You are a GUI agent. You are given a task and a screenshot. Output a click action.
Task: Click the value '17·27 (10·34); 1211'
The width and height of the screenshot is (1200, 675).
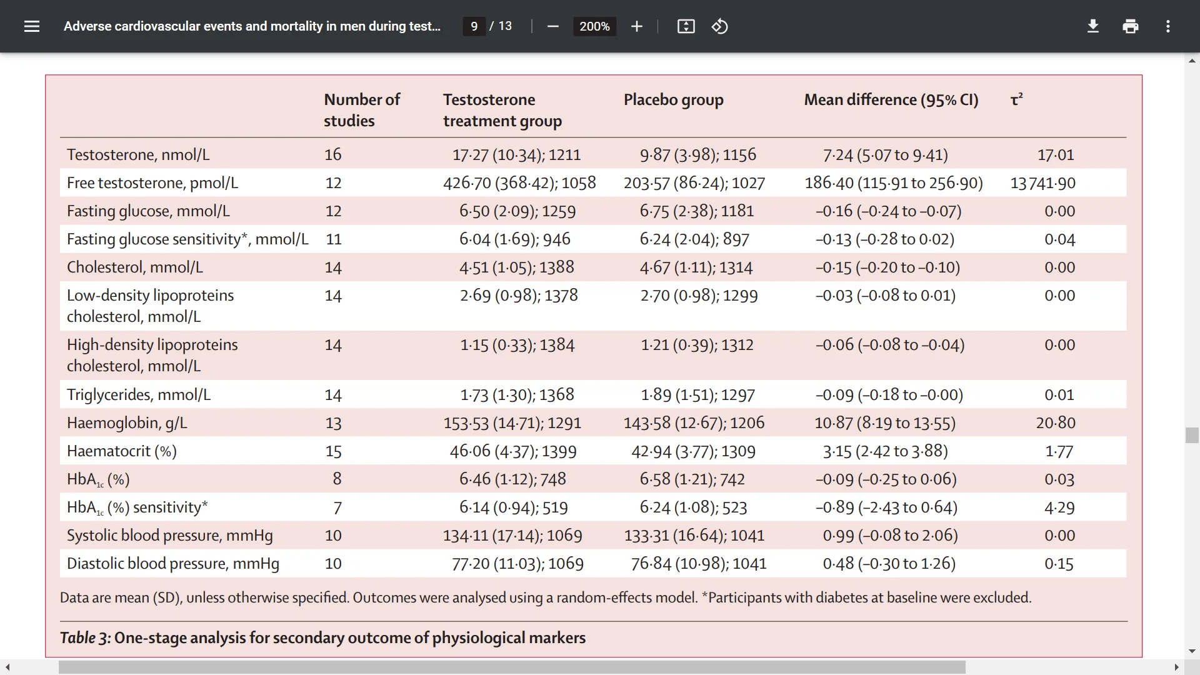pyautogui.click(x=517, y=154)
